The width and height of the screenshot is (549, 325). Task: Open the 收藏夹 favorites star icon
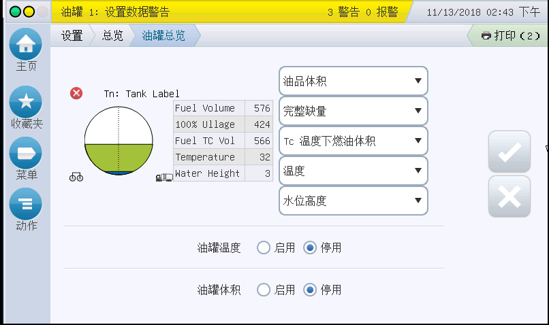pyautogui.click(x=26, y=102)
